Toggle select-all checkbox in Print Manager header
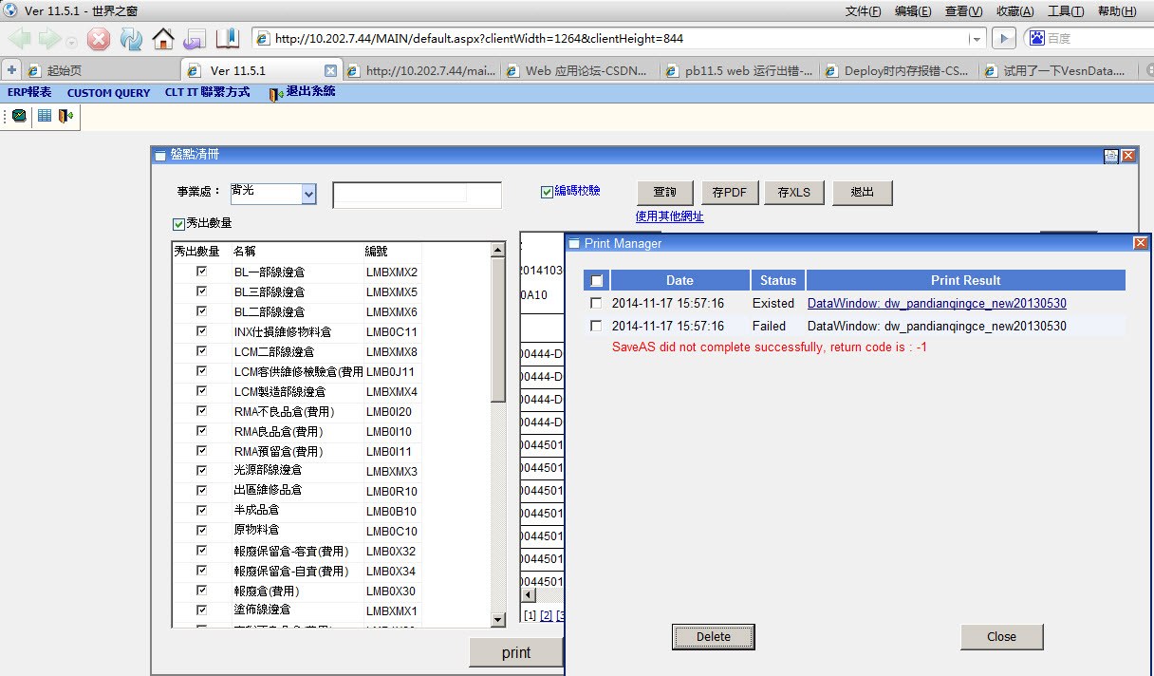 pyautogui.click(x=596, y=281)
